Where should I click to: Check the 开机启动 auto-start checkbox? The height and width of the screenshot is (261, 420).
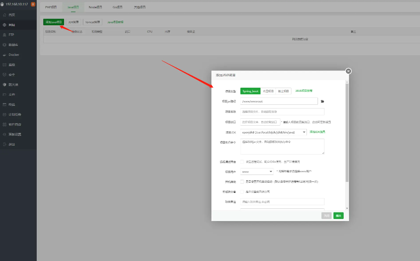click(x=242, y=181)
